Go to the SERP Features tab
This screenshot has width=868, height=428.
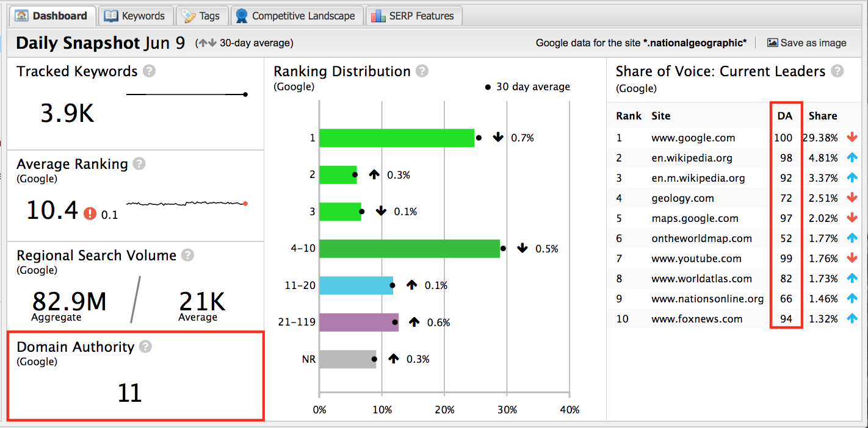414,16
